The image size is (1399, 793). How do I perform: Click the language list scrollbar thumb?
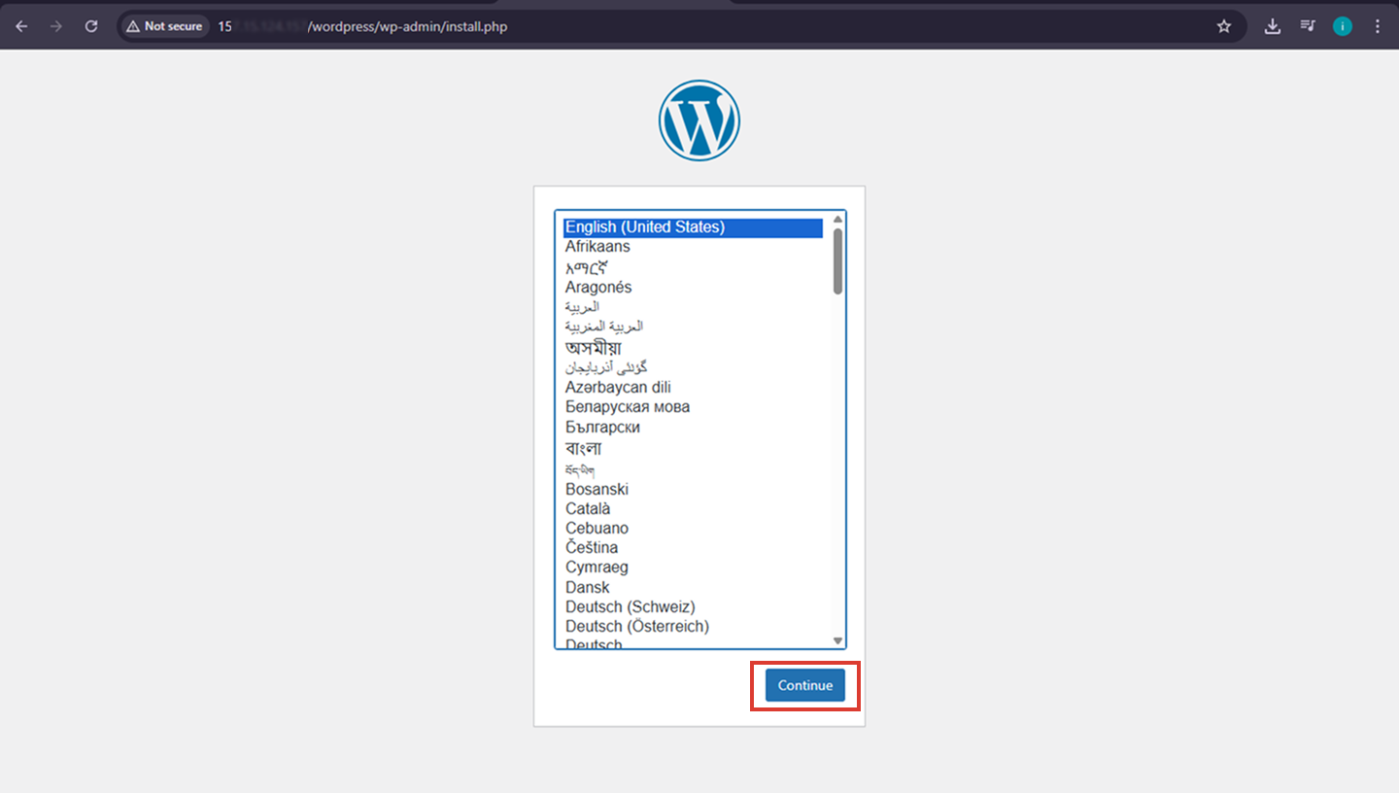(x=836, y=262)
